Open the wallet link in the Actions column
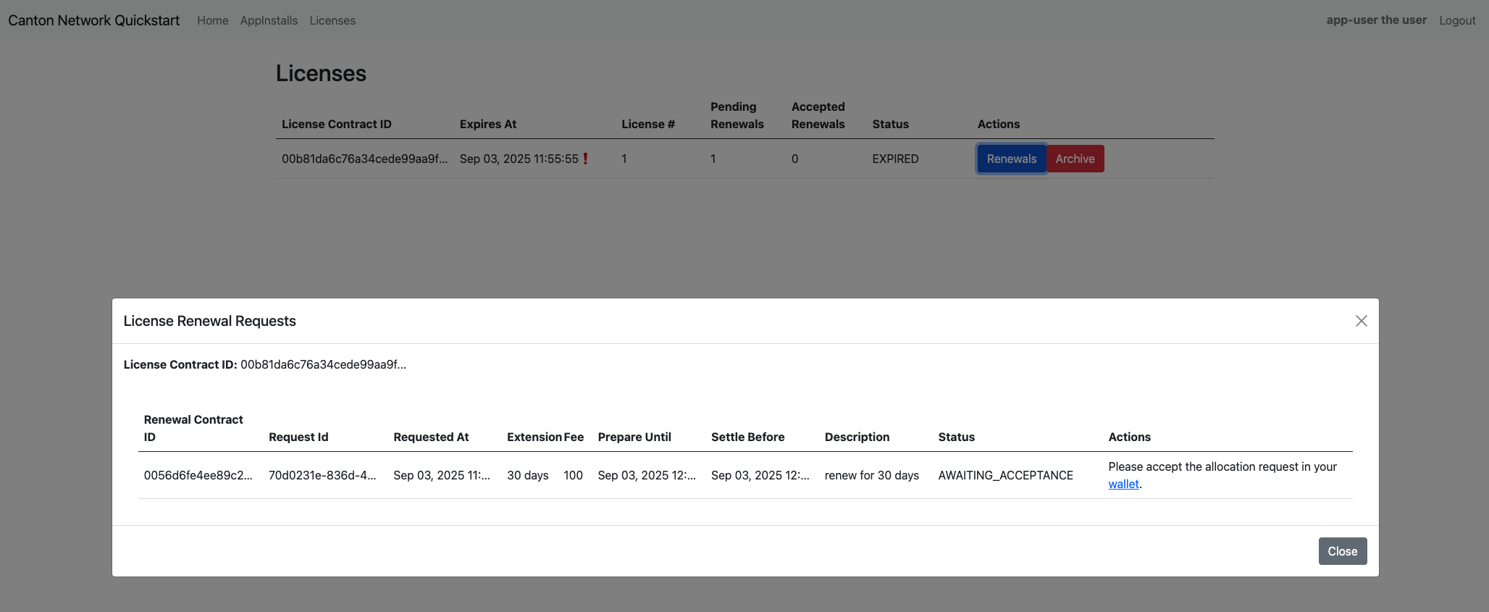The image size is (1489, 612). (x=1123, y=484)
